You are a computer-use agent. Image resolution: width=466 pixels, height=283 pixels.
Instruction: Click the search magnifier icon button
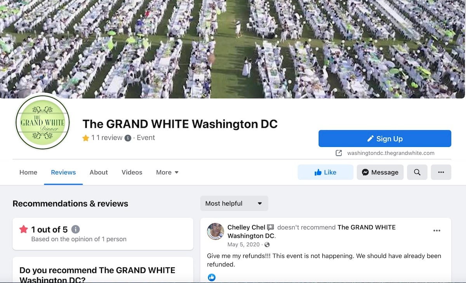pos(417,172)
